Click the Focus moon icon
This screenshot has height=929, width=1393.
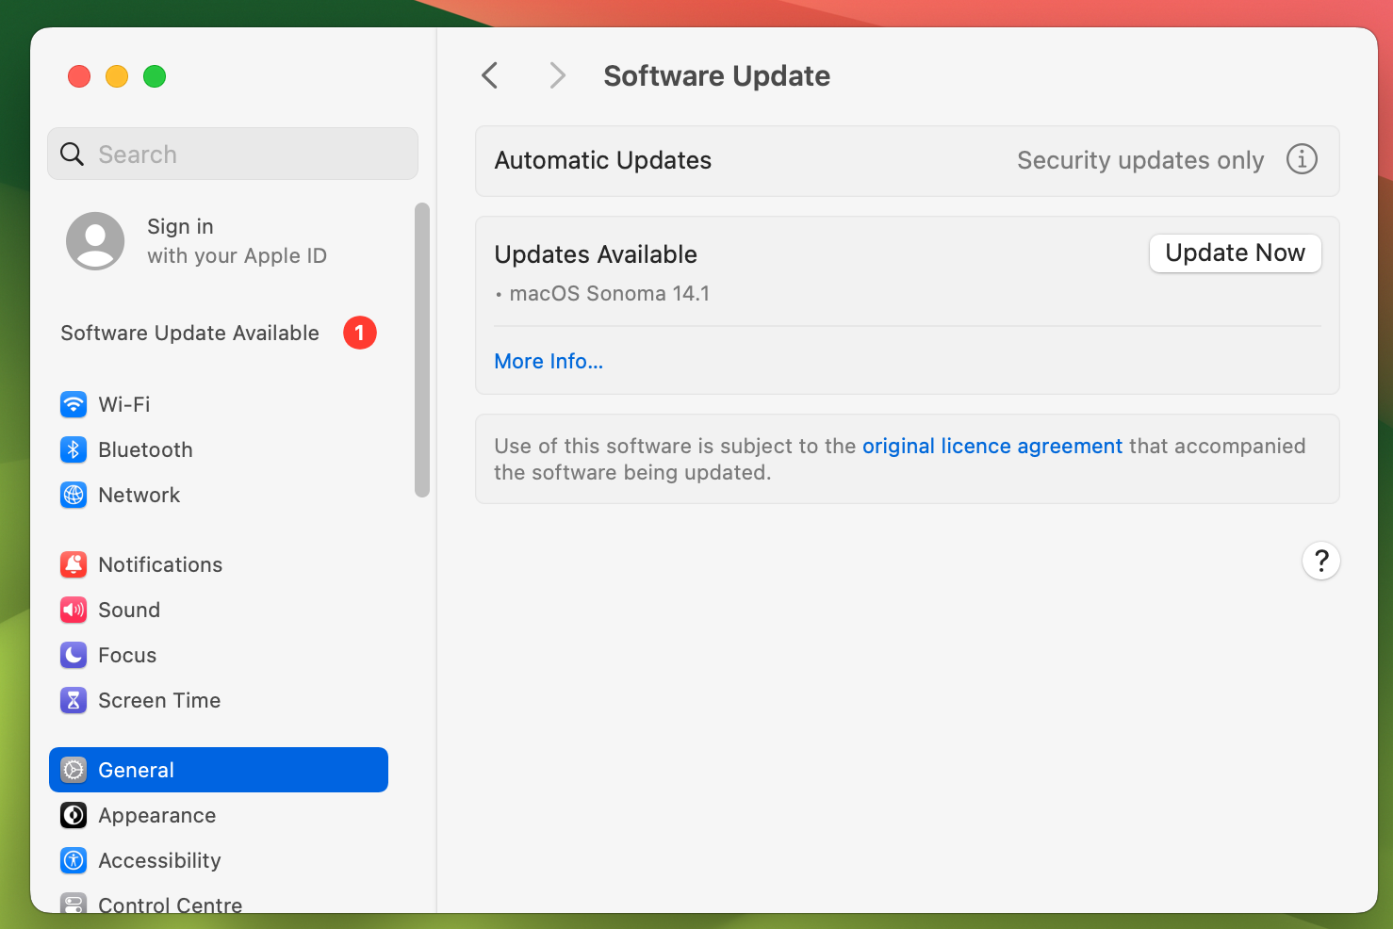(74, 655)
